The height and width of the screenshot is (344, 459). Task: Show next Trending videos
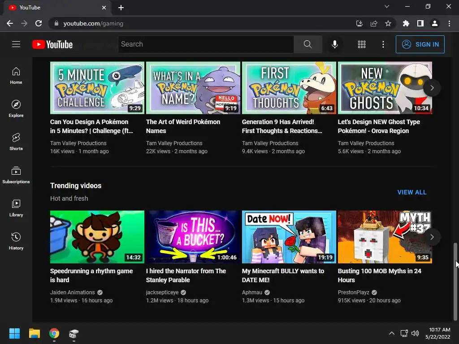432,237
